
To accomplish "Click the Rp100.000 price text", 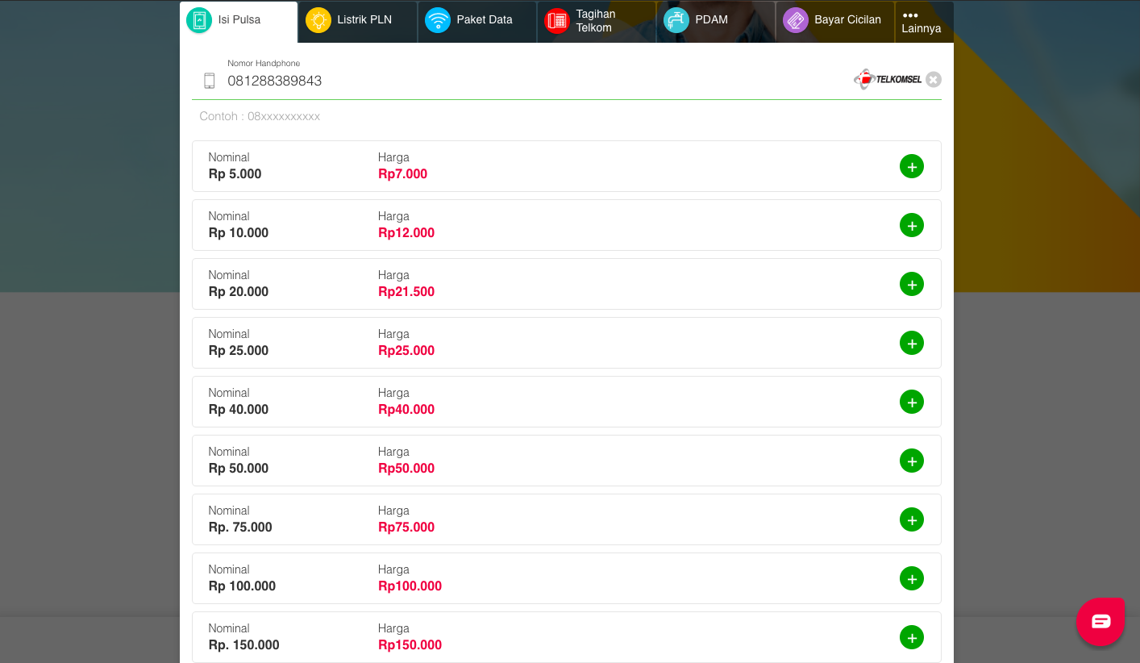I will pos(410,586).
